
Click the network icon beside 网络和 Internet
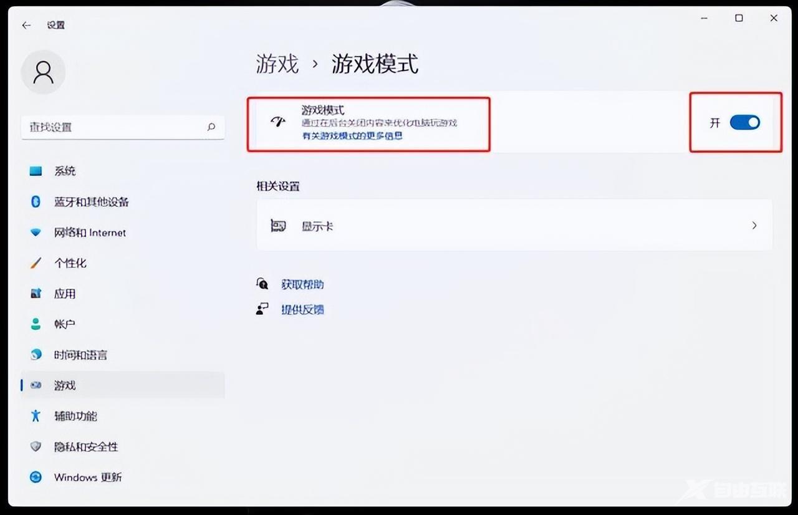[36, 233]
